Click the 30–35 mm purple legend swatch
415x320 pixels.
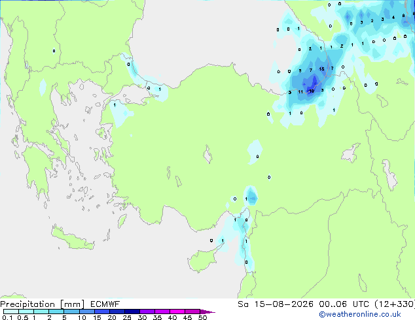click(147, 312)
